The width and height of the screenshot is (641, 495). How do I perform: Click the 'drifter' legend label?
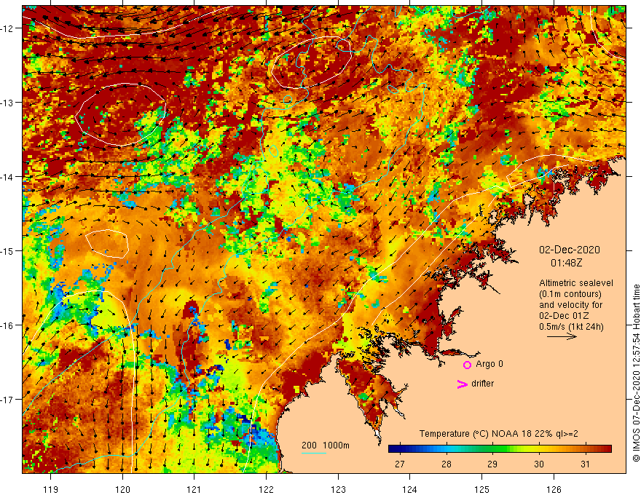[x=482, y=384]
